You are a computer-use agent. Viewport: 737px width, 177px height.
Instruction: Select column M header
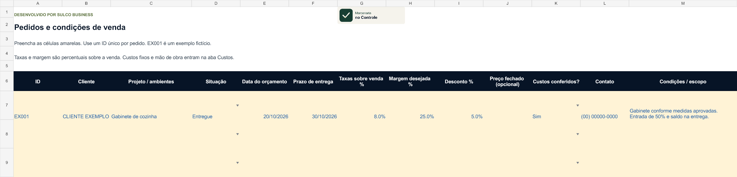point(683,3)
